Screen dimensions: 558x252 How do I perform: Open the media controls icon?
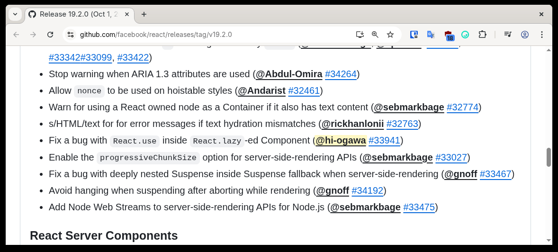coord(508,35)
